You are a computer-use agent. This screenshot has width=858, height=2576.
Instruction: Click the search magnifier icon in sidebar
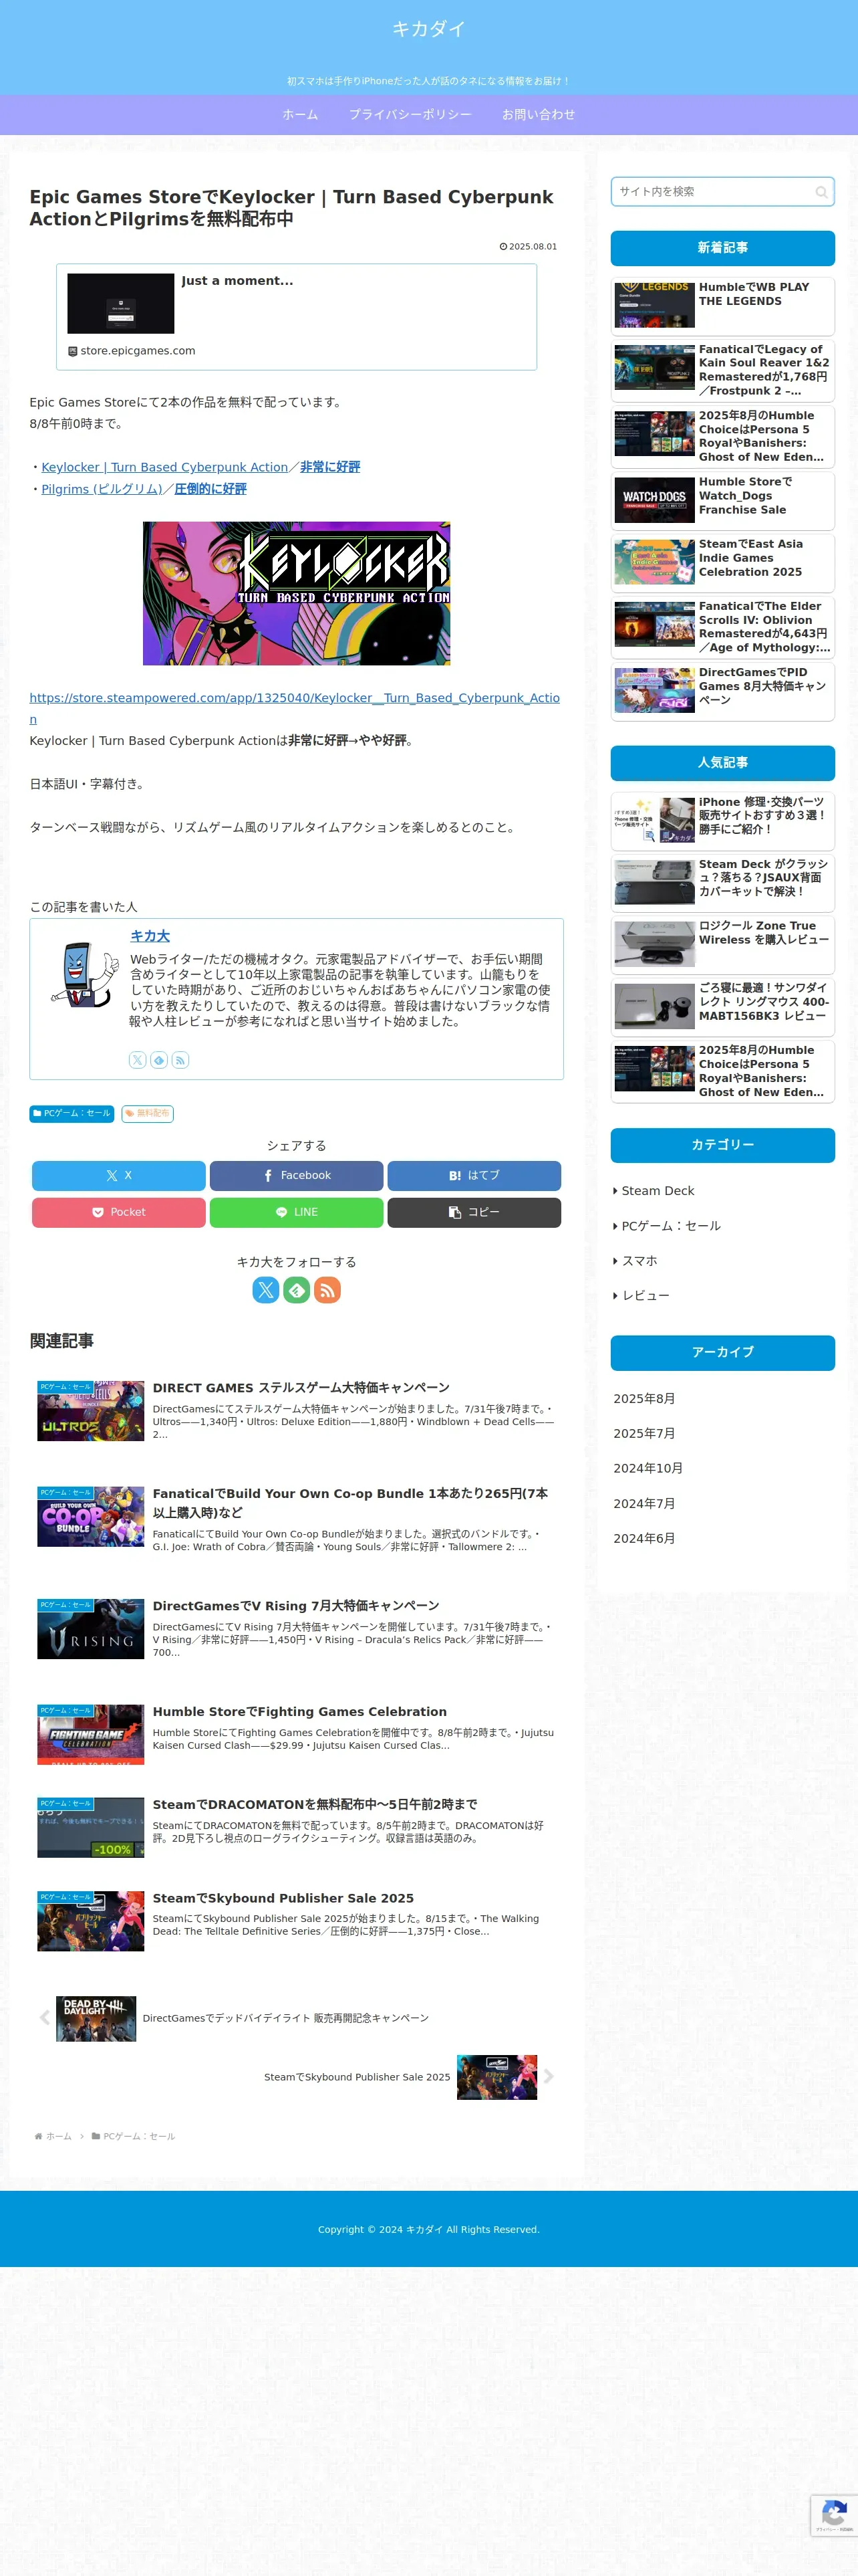click(821, 192)
